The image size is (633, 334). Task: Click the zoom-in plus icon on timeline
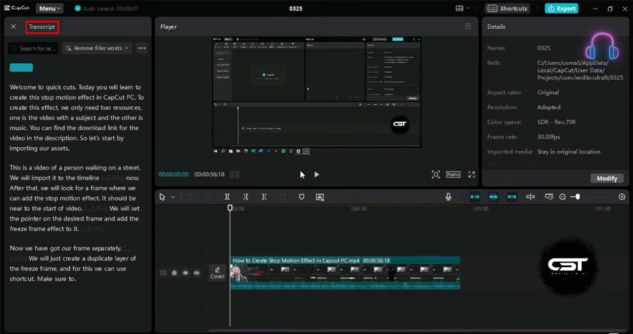point(622,197)
